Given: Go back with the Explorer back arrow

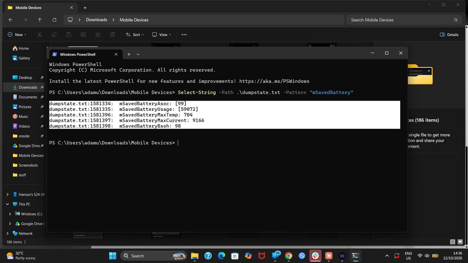Looking at the screenshot, I should (10, 20).
